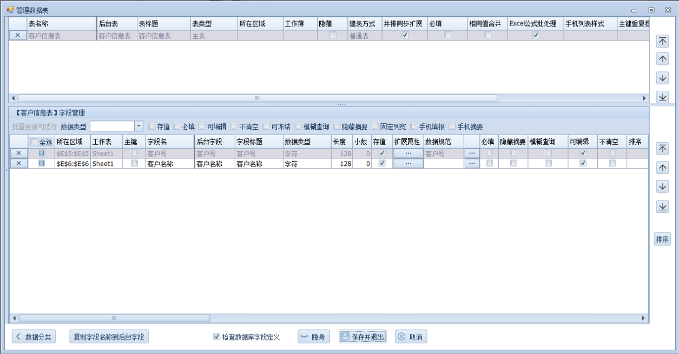
Task: Open the 数据类型 dropdown list
Action: 139,126
